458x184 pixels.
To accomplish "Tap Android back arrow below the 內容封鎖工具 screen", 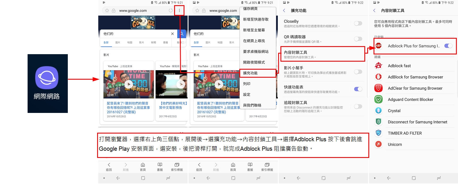I will [x=389, y=178].
